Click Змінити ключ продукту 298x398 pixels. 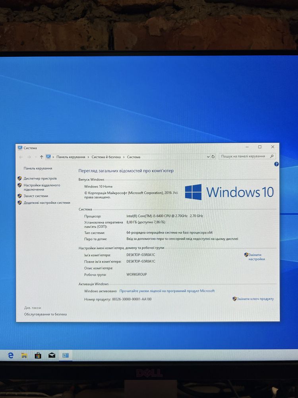[x=255, y=299]
